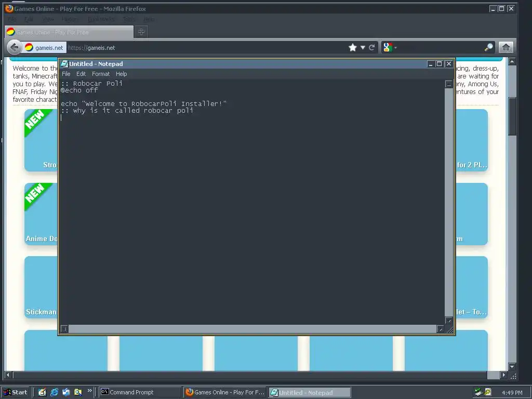Switch to Games Online Firefox taskbar button
The image size is (532, 399).
tap(225, 392)
